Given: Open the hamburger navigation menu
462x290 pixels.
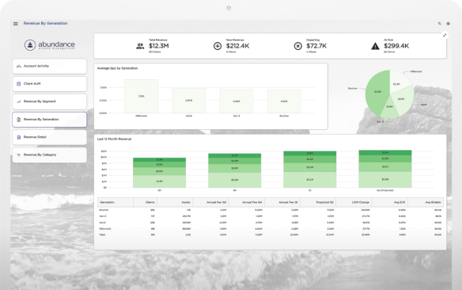Looking at the screenshot, I should (x=16, y=24).
